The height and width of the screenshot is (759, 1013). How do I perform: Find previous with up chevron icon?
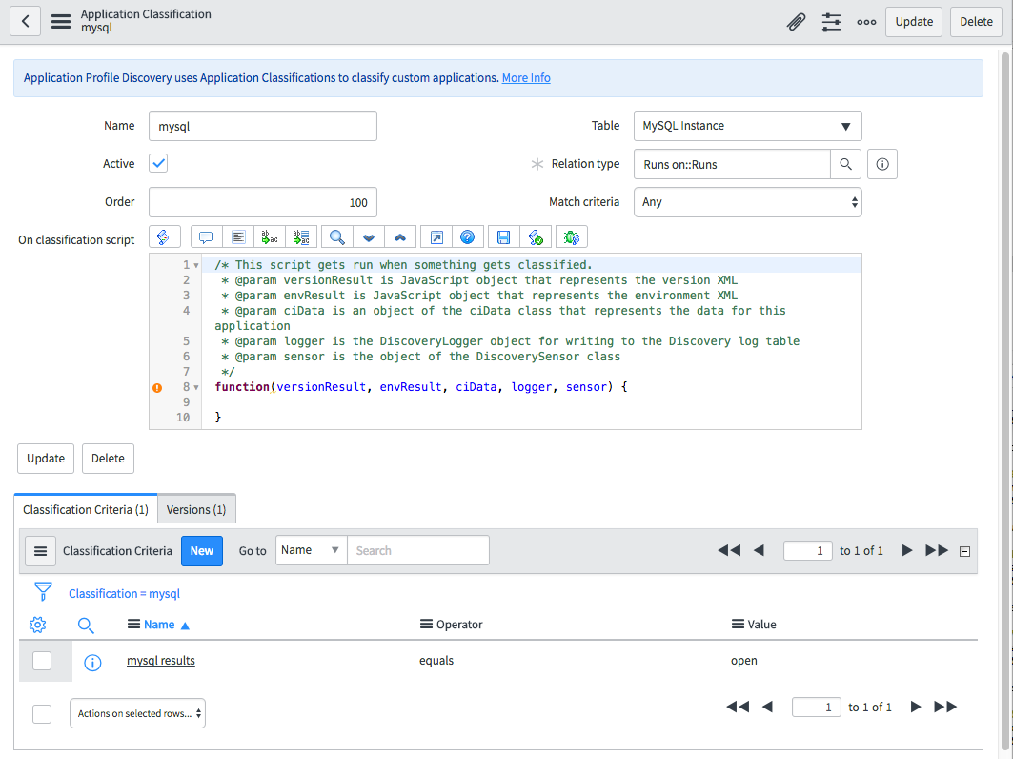tap(400, 237)
